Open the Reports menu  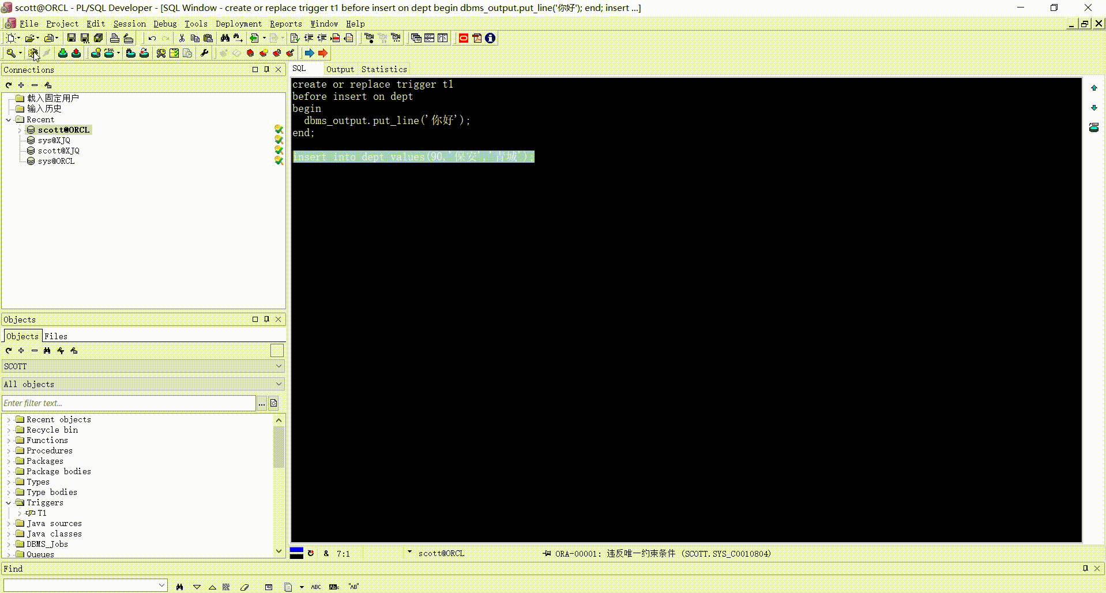286,24
